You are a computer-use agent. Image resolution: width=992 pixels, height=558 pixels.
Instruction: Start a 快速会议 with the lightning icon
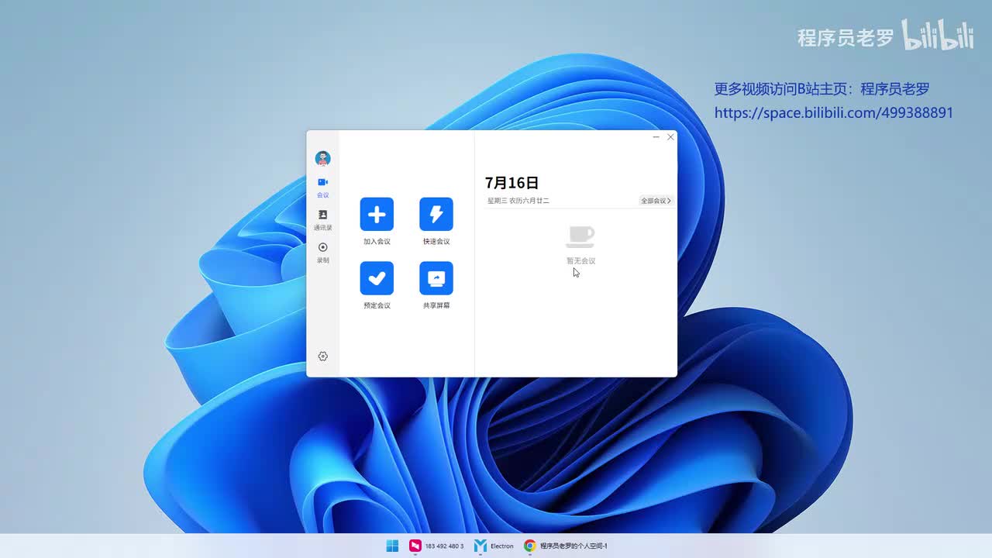point(436,215)
